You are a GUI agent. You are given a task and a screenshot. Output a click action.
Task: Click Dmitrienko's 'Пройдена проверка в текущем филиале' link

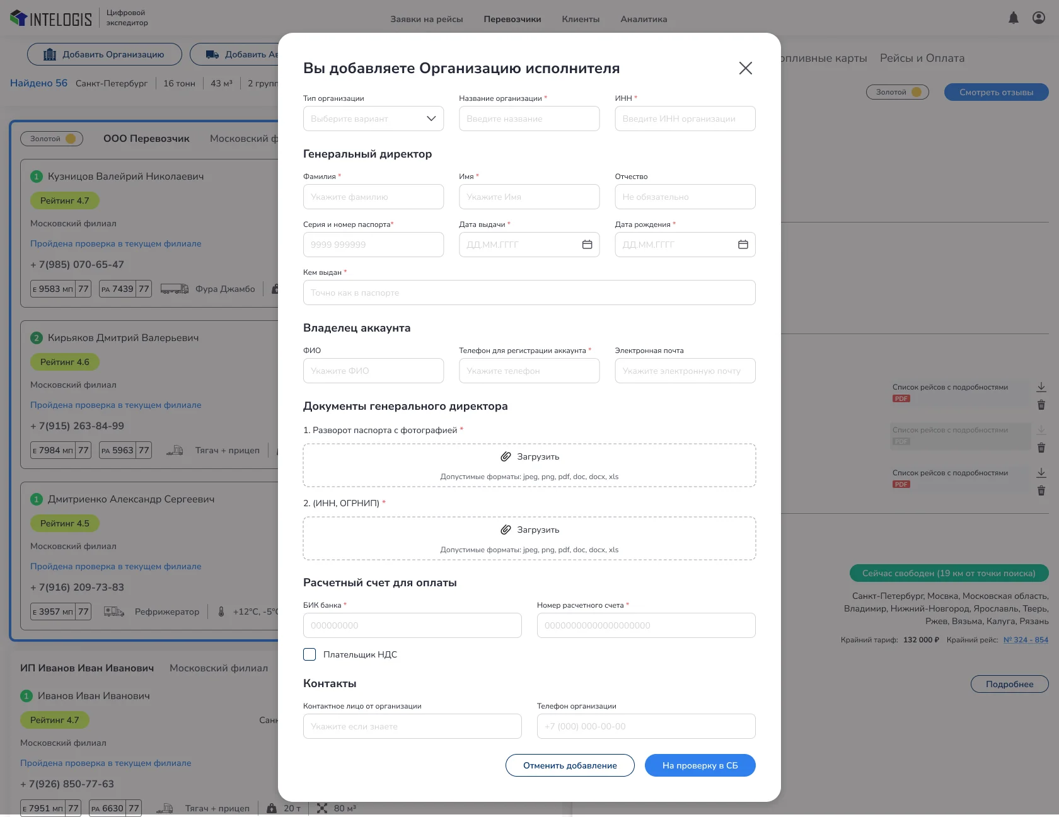(x=116, y=566)
